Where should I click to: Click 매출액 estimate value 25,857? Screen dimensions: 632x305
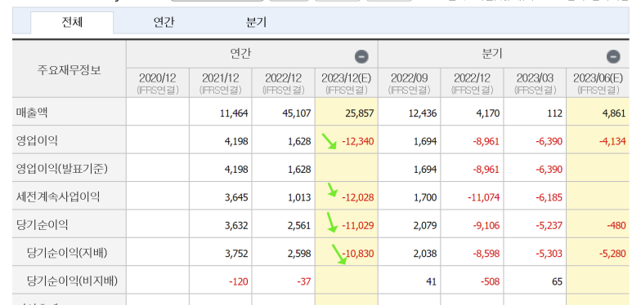(x=360, y=113)
